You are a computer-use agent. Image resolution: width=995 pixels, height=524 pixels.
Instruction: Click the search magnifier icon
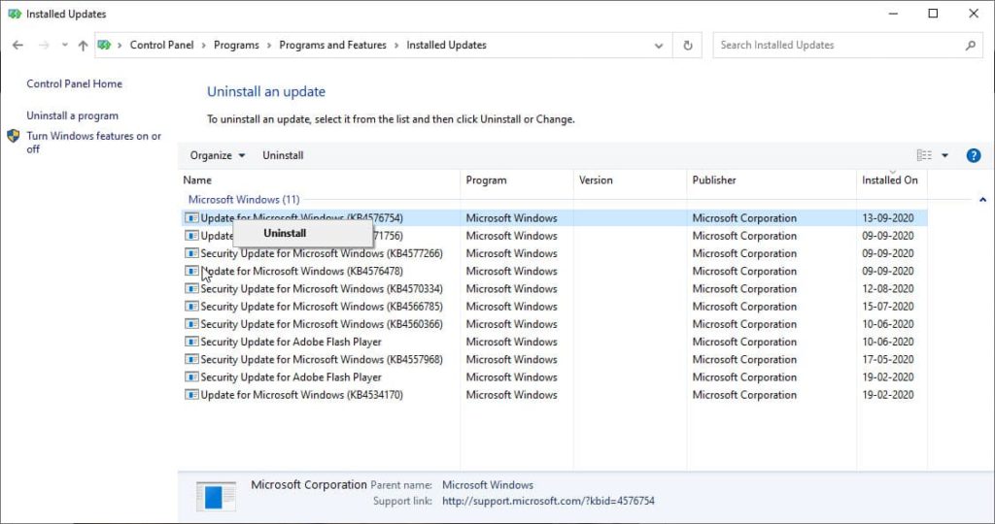click(971, 45)
